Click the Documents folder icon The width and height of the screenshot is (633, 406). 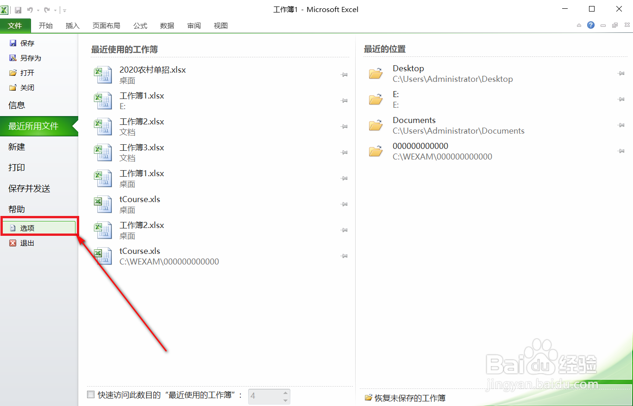[376, 125]
